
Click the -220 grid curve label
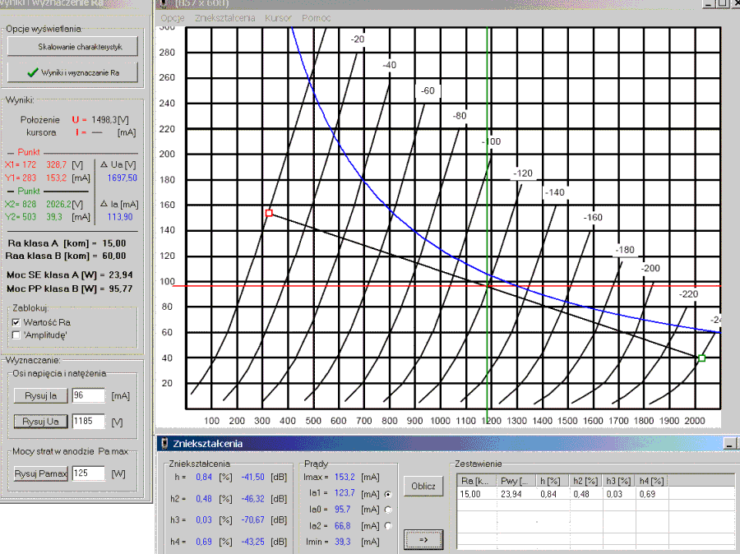(688, 294)
